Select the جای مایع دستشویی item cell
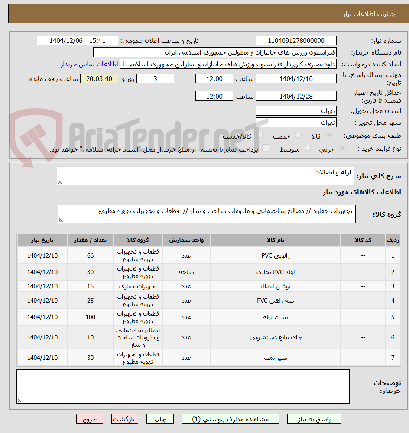Viewport: 409px width, 433px height. click(x=275, y=337)
